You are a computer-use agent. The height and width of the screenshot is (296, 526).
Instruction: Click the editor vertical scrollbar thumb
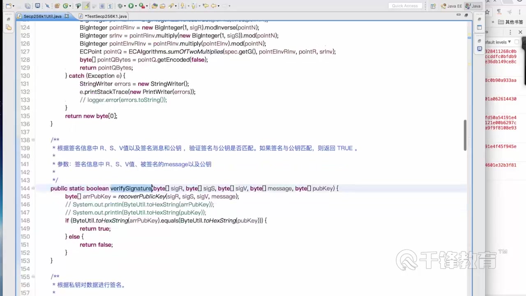pos(465,135)
